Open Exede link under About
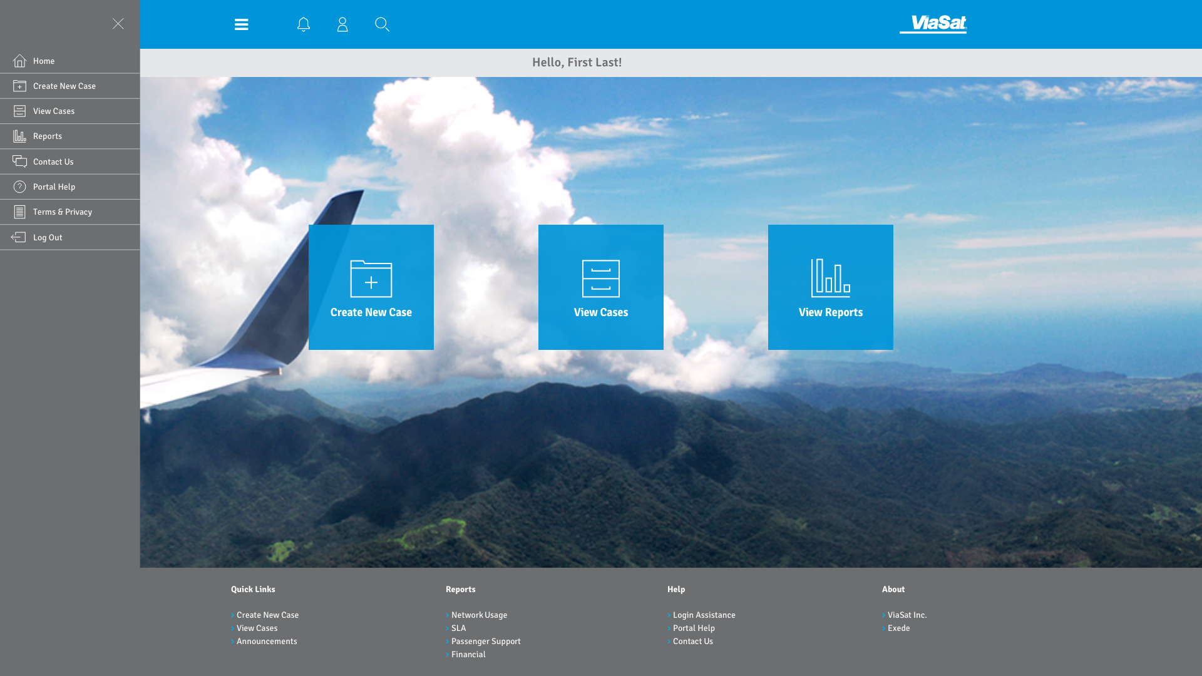 [x=898, y=628]
